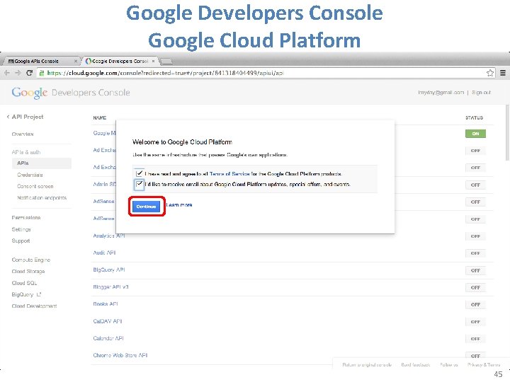Open the Chrome menu hamburger icon
This screenshot has height=382, width=510.
click(x=503, y=73)
